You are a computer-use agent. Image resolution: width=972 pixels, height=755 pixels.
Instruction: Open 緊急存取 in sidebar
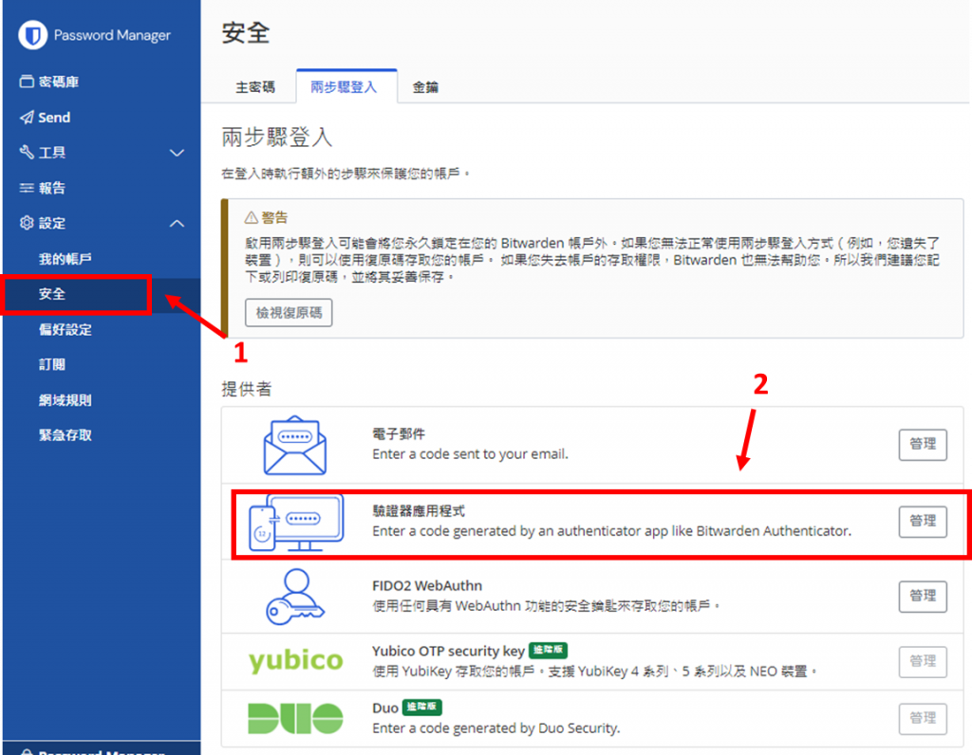tap(65, 435)
